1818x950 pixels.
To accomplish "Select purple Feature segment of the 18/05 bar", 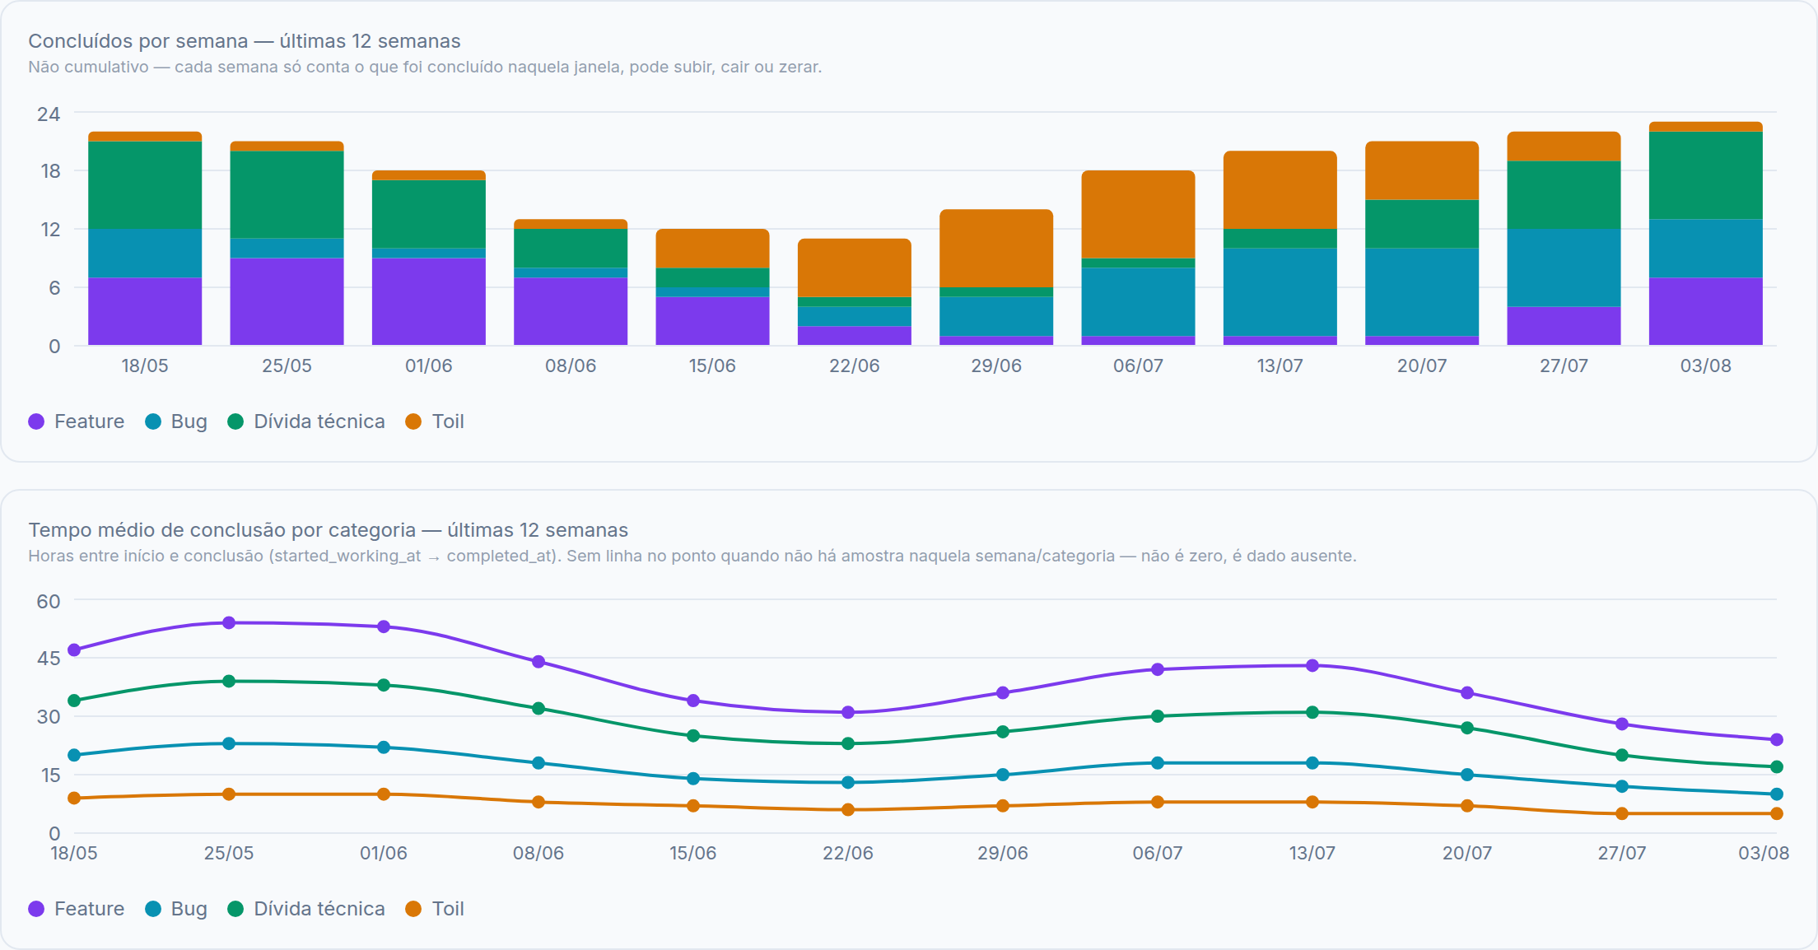I will coord(145,311).
